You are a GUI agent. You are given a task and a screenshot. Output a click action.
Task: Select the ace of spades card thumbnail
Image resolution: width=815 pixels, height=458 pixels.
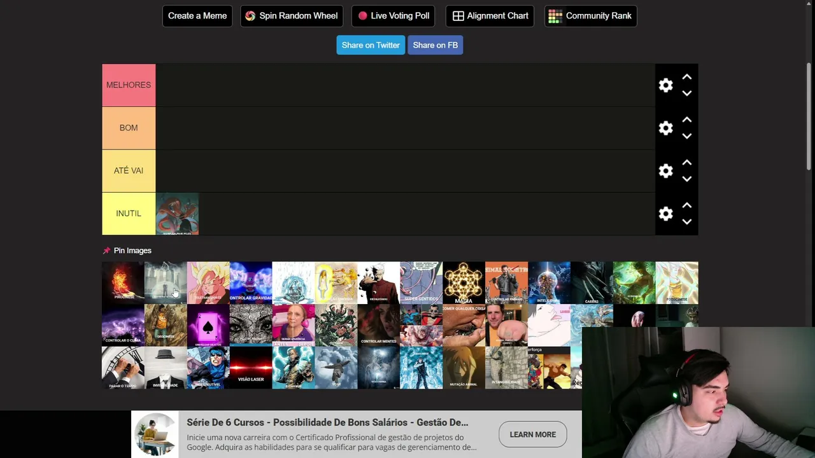point(208,325)
